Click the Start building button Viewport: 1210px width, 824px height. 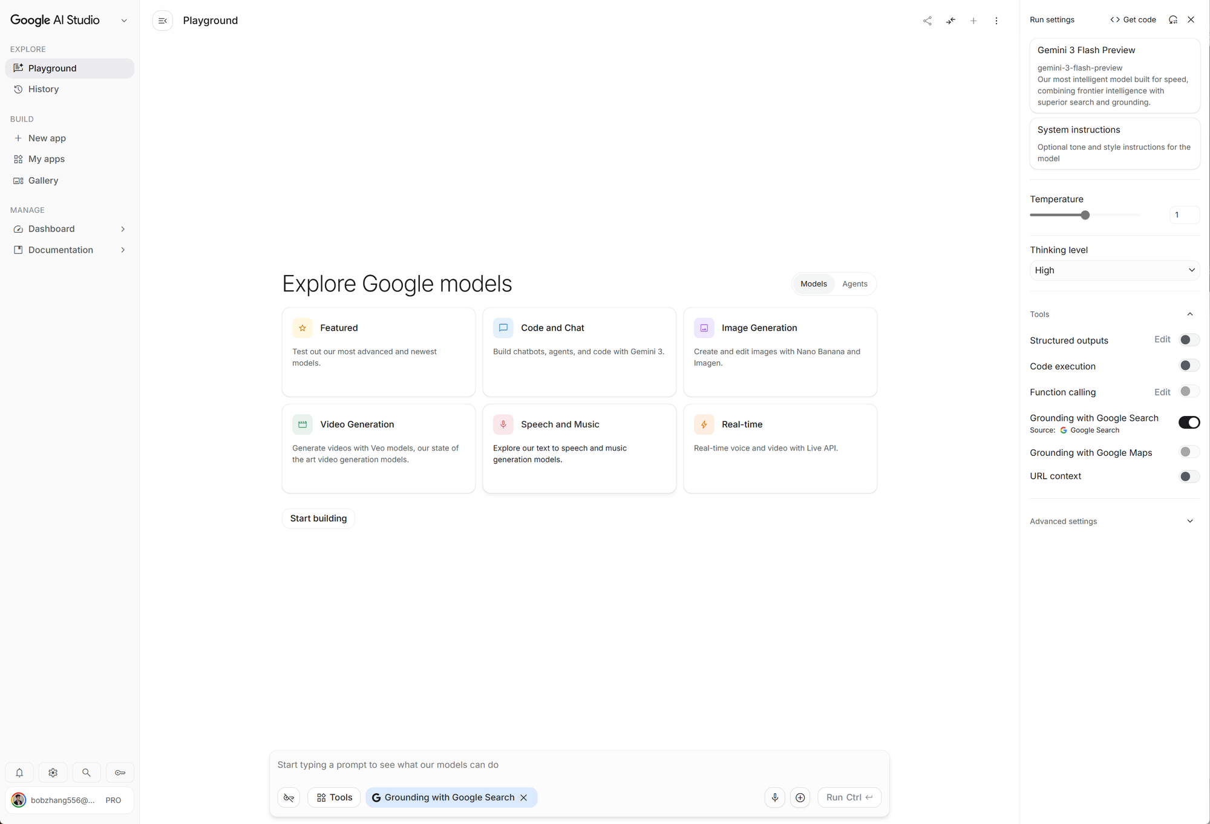pos(318,518)
